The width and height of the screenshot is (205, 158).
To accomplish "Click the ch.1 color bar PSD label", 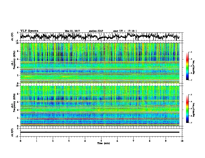I will (194, 67).
